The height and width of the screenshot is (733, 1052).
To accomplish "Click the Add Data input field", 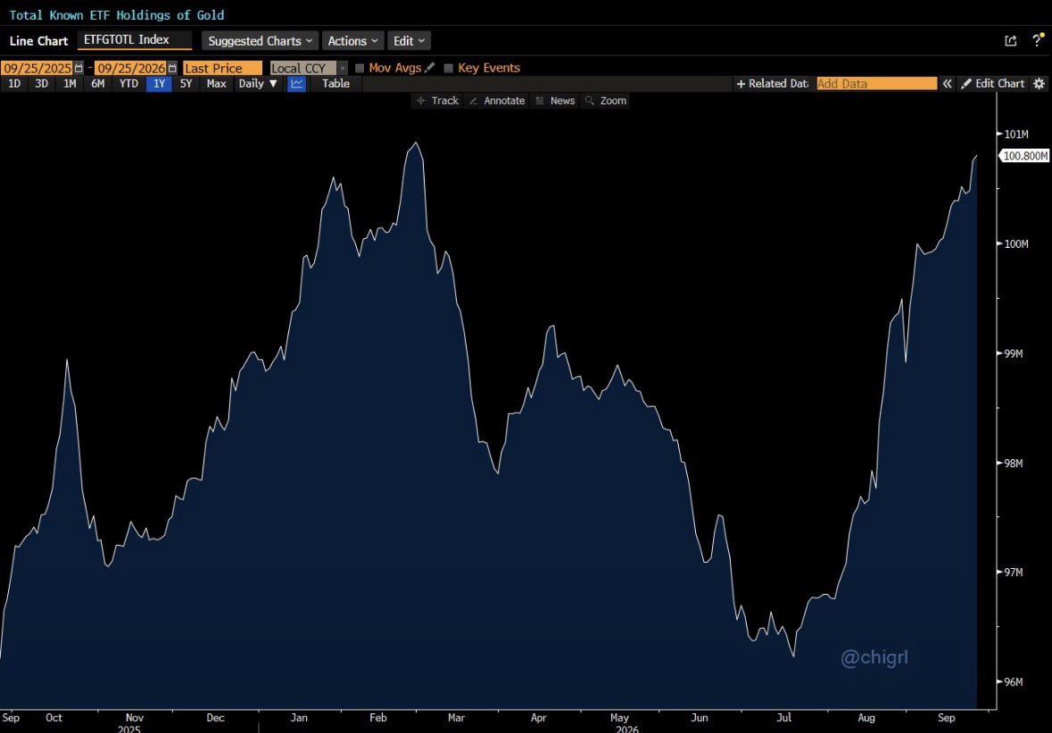I will click(876, 84).
